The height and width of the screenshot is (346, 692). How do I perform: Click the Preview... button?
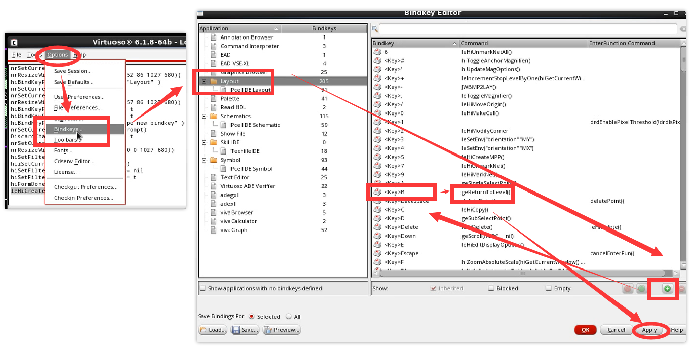coord(282,330)
